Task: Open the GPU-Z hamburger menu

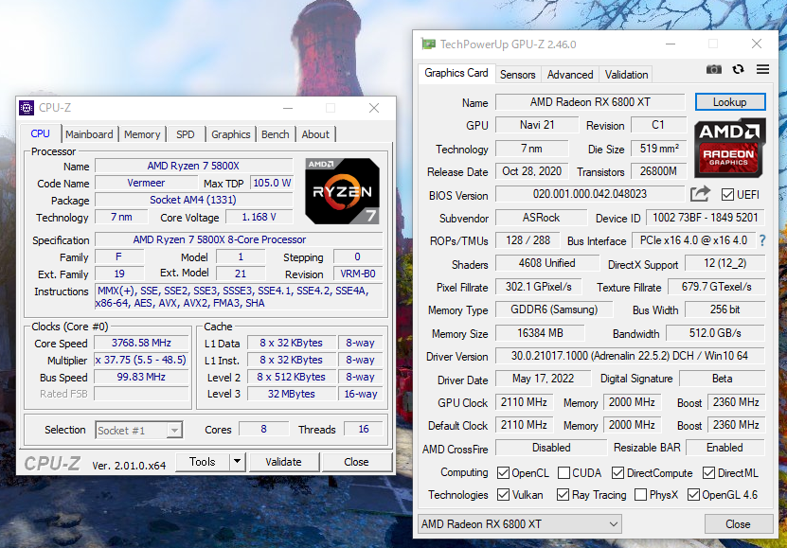Action: (x=762, y=69)
